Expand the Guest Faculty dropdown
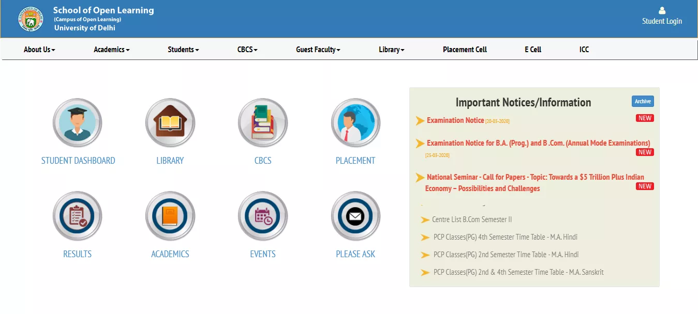This screenshot has height=314, width=698. tap(318, 50)
